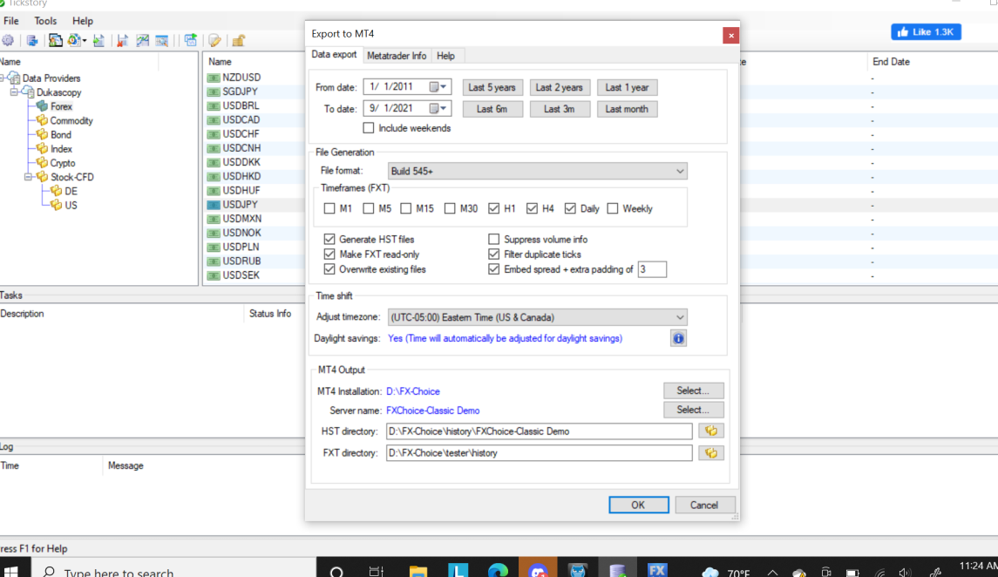The height and width of the screenshot is (577, 998).
Task: Open the File menu
Action: (10, 21)
